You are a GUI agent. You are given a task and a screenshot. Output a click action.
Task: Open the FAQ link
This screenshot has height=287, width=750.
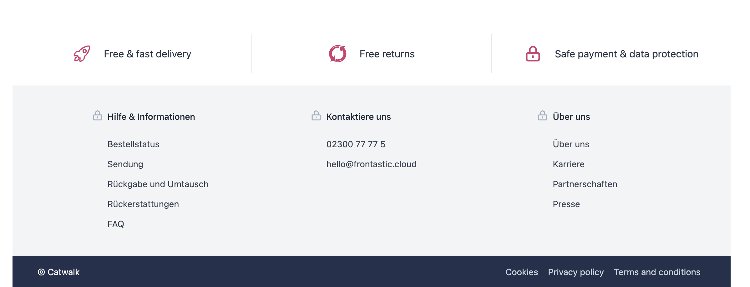click(116, 224)
